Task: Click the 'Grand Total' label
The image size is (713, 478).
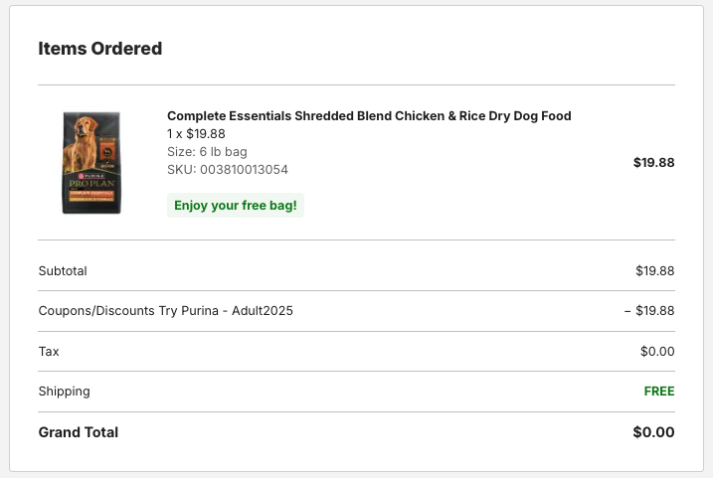Action: (78, 432)
